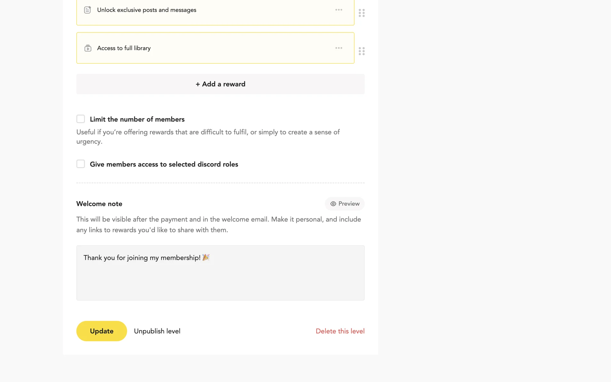Open three-dot menu for Unlock exclusive posts reward
The image size is (611, 382).
(339, 10)
